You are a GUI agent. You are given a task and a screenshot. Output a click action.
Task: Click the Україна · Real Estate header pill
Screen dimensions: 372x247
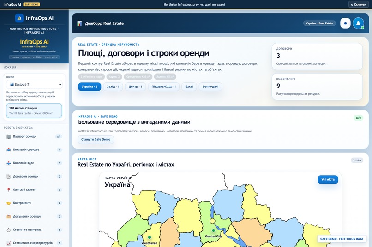coord(319,23)
